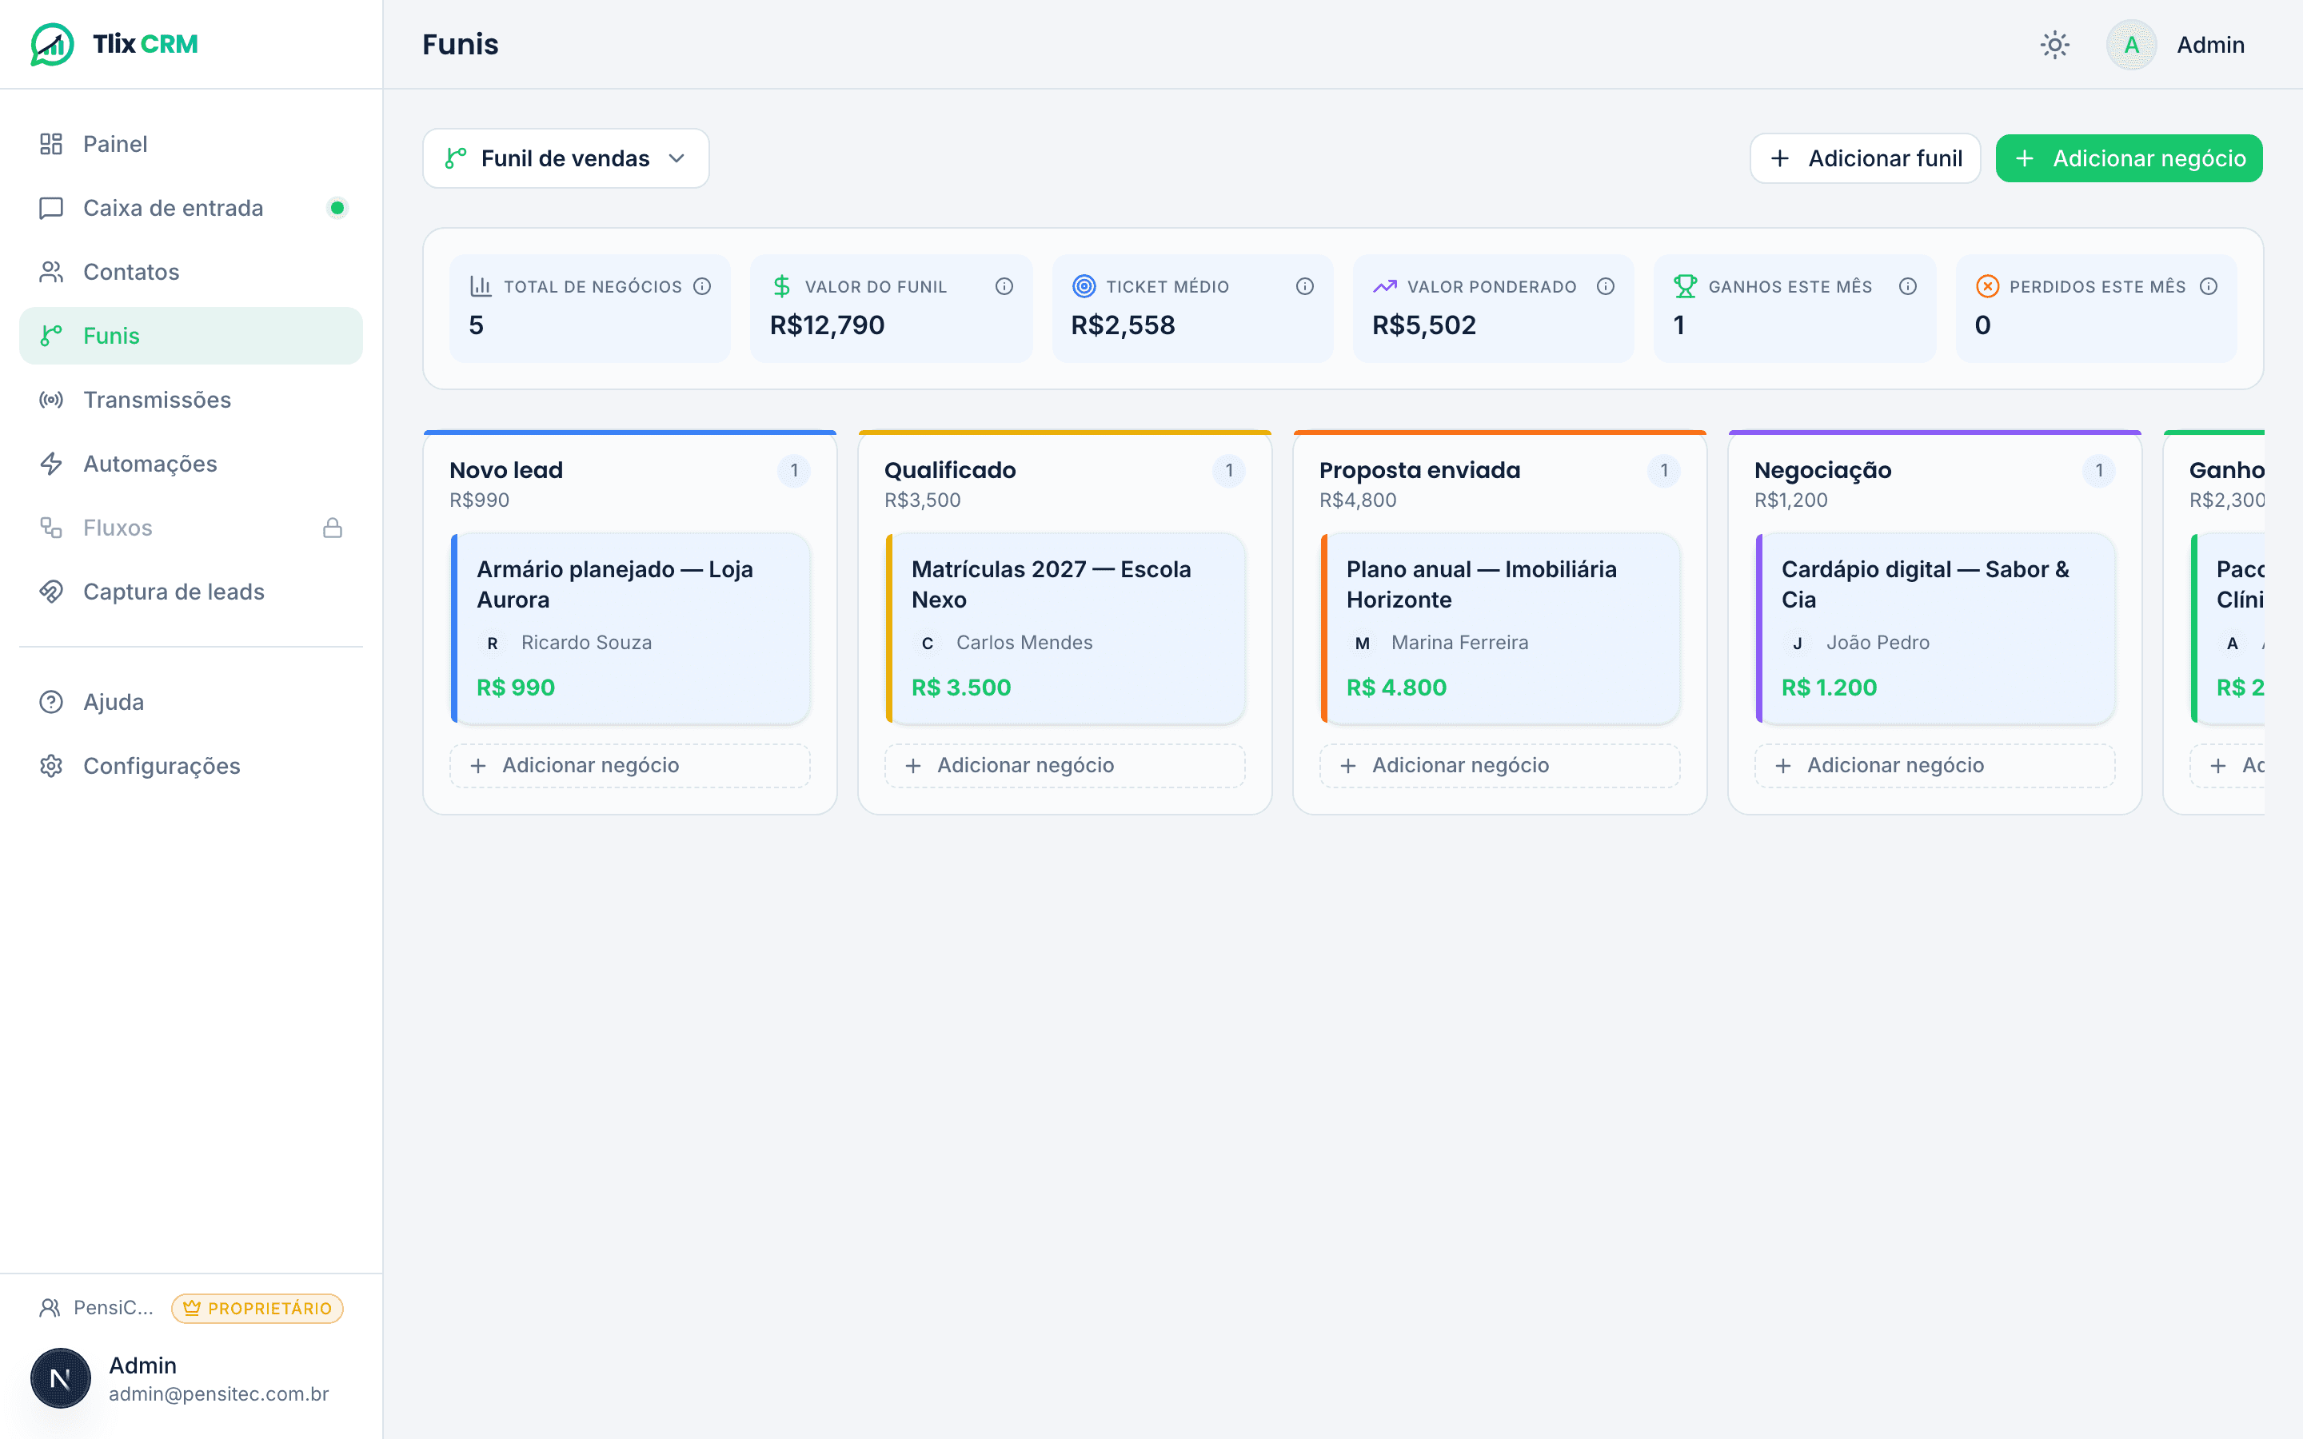Open Captura de leads page

(x=190, y=591)
